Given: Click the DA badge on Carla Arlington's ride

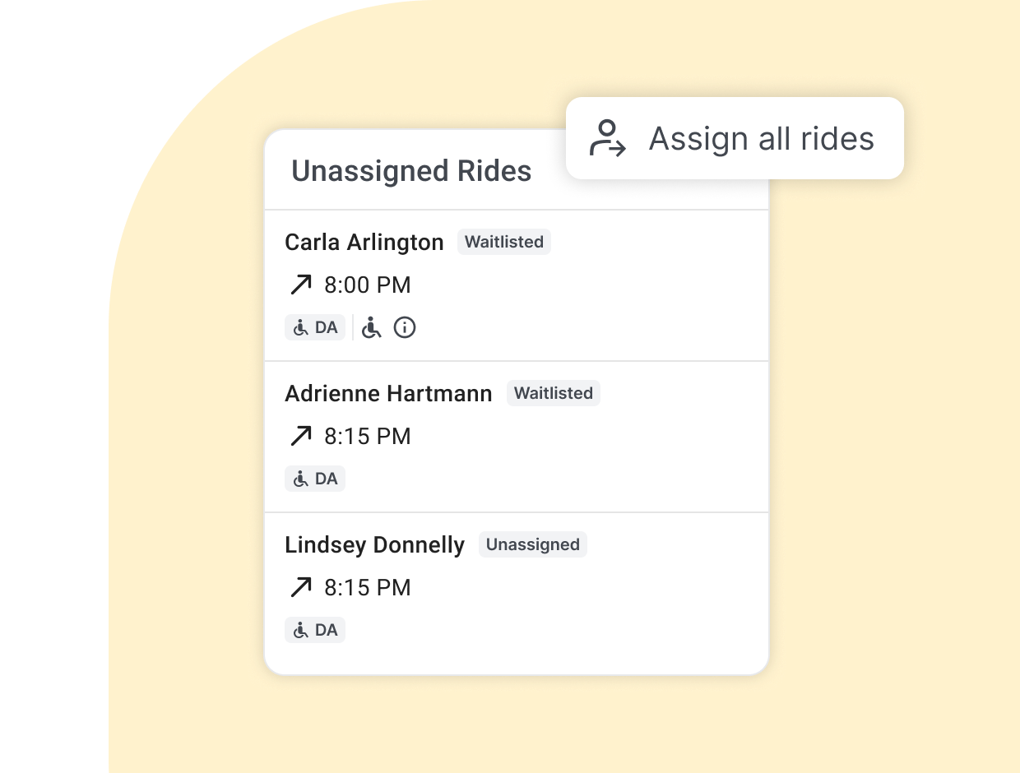Looking at the screenshot, I should [315, 327].
